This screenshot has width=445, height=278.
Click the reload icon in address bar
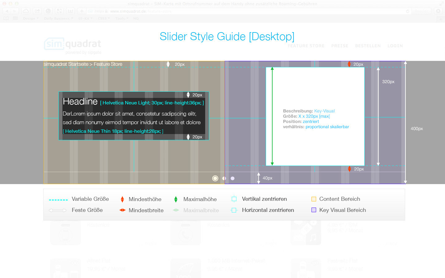point(408,11)
